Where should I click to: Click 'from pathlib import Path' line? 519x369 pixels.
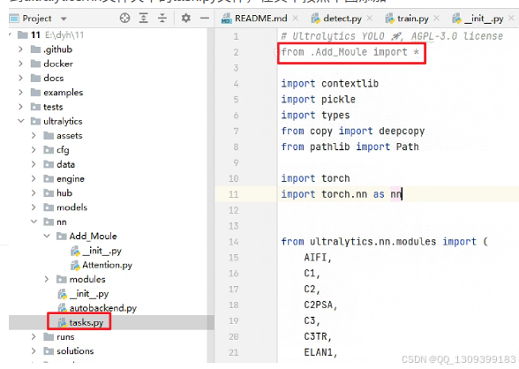(350, 147)
